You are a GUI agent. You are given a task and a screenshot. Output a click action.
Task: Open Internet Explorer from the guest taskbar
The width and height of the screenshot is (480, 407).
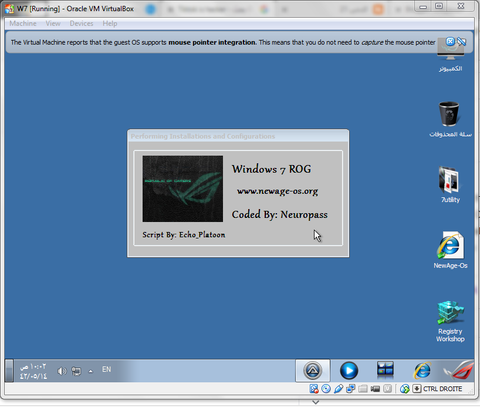click(422, 371)
